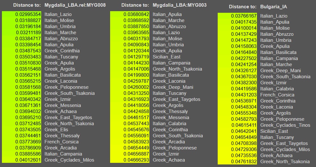316x167 pixels.
Task: Click distance value 0.04382300
Action: point(244,83)
